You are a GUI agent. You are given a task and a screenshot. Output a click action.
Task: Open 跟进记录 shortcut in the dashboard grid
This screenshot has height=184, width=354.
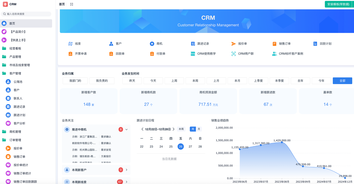[x=200, y=44]
